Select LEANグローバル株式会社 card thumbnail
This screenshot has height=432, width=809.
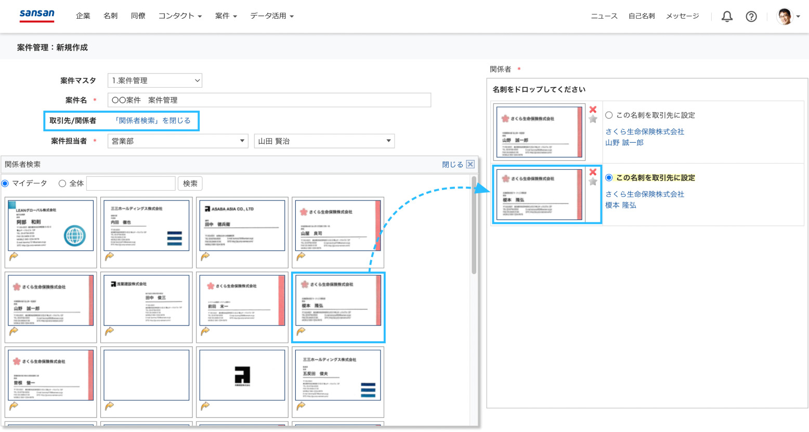coord(51,225)
